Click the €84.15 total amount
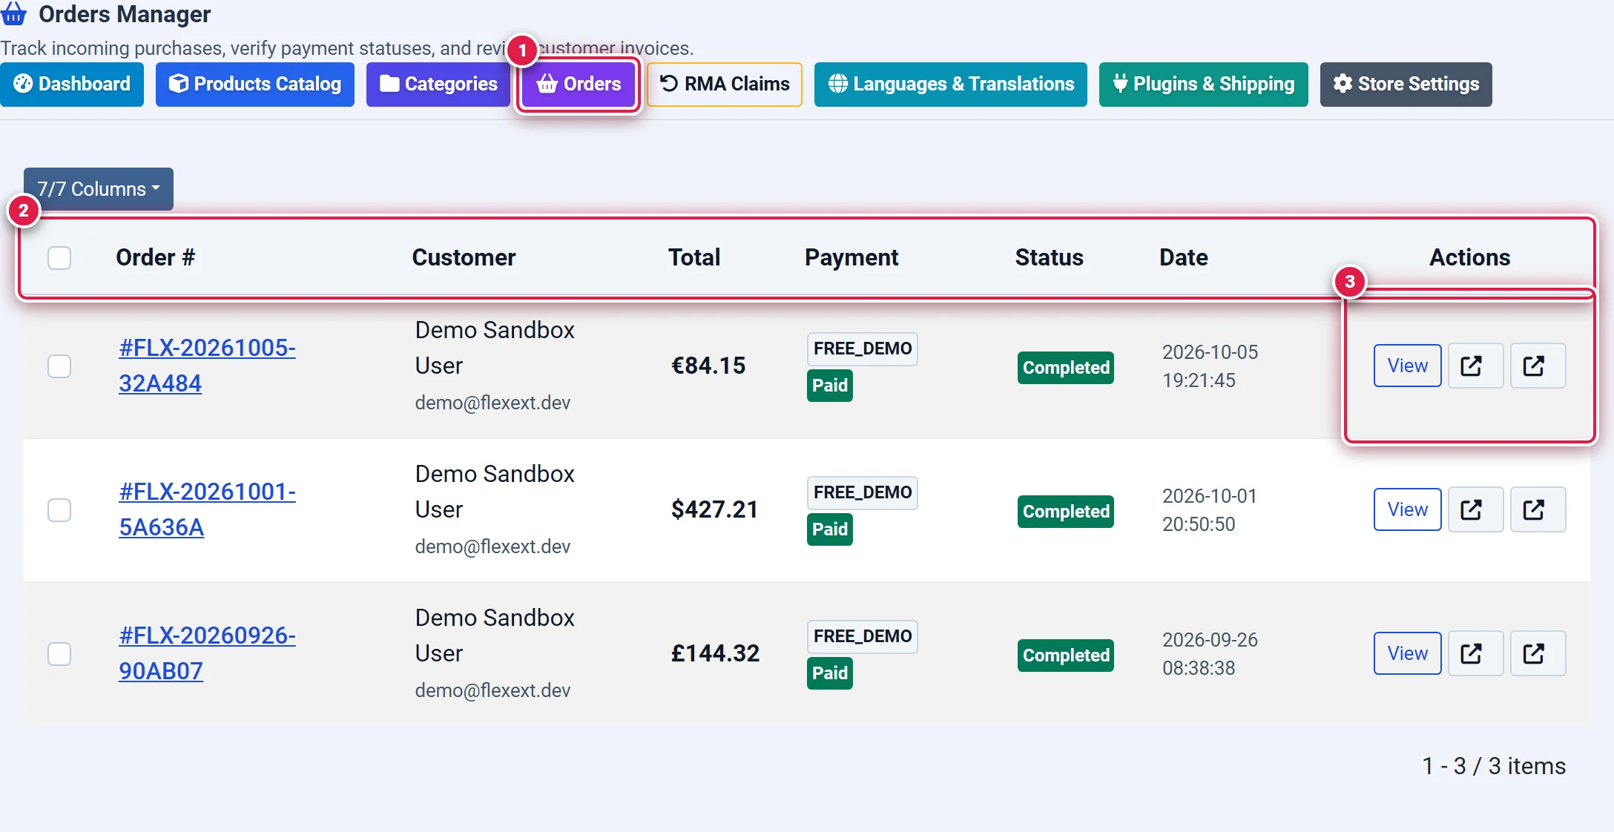The height and width of the screenshot is (832, 1614). pyautogui.click(x=708, y=366)
